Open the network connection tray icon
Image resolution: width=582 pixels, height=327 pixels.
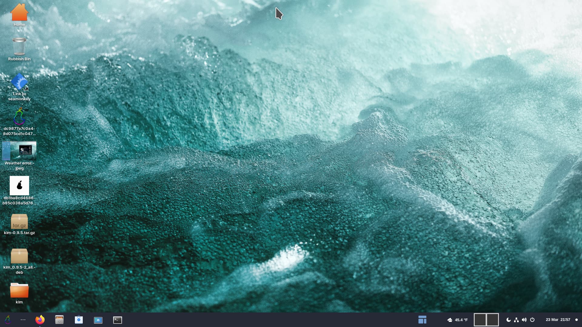coord(516,320)
